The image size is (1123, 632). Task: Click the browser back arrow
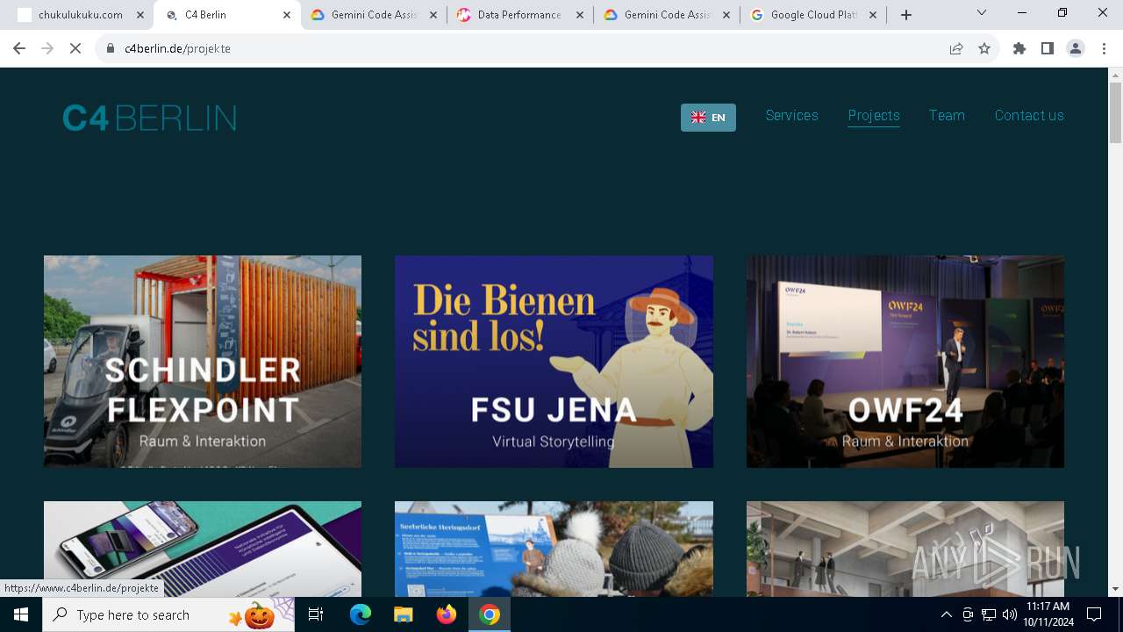coord(19,48)
